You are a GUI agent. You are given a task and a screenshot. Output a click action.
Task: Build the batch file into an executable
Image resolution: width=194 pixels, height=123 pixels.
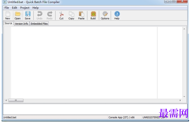pos(93,15)
